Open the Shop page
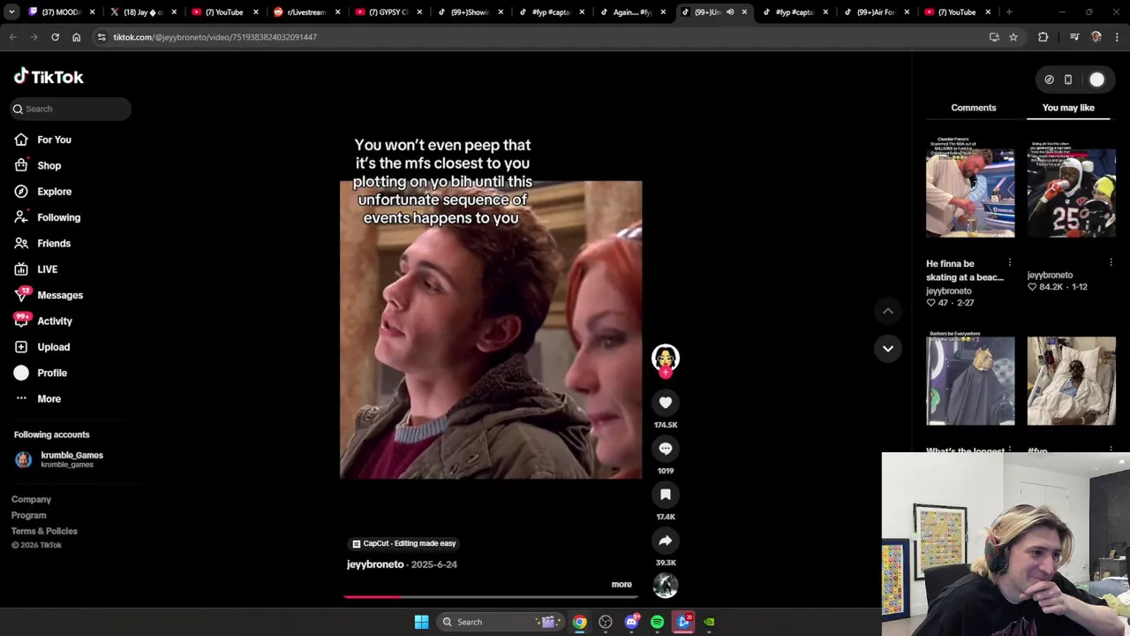Screen dimensions: 1130x636 (37, 165)
